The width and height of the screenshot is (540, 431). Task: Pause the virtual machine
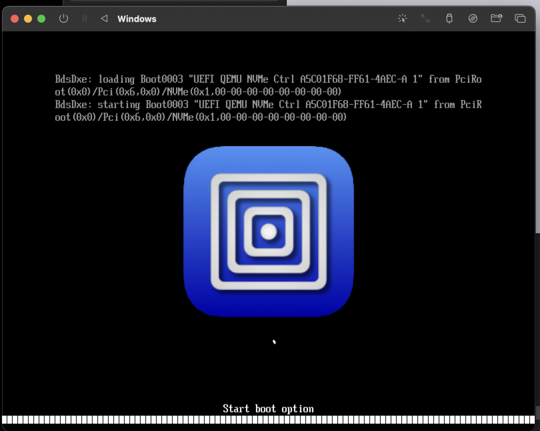pyautogui.click(x=84, y=18)
